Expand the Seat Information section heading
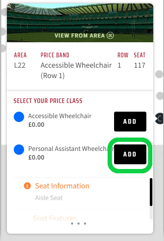The width and height of the screenshot is (164, 241). (62, 186)
